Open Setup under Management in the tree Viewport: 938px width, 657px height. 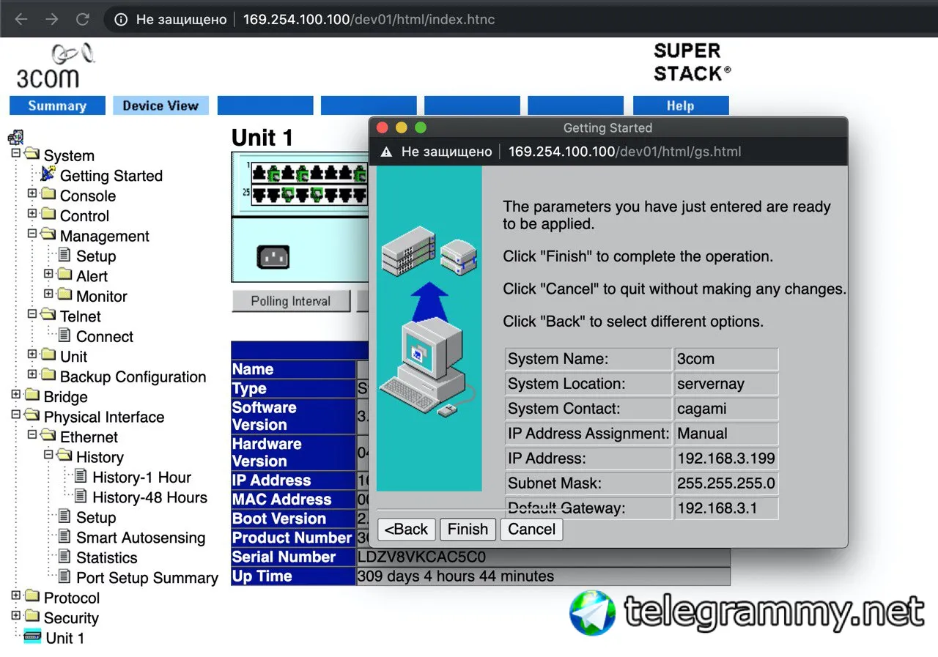(96, 256)
